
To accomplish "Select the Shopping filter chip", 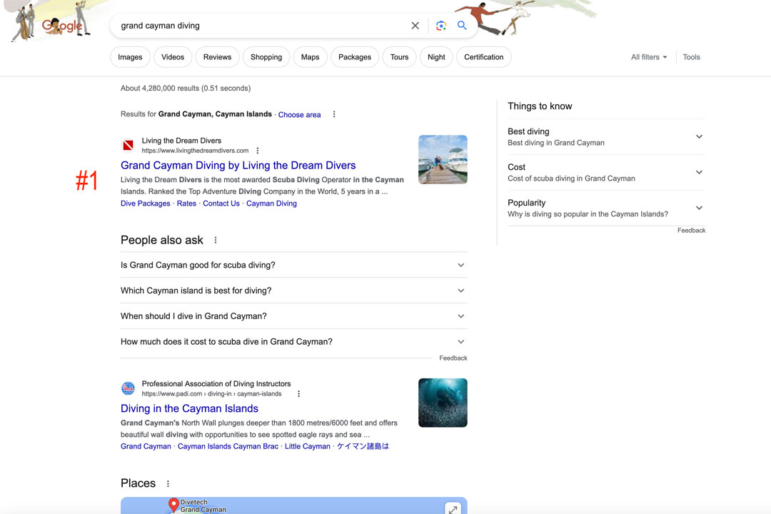I will [266, 57].
